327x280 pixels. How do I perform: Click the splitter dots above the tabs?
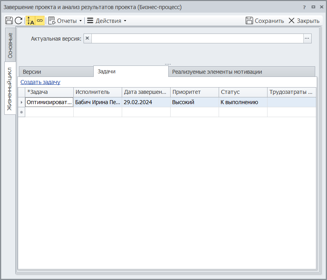click(x=167, y=64)
